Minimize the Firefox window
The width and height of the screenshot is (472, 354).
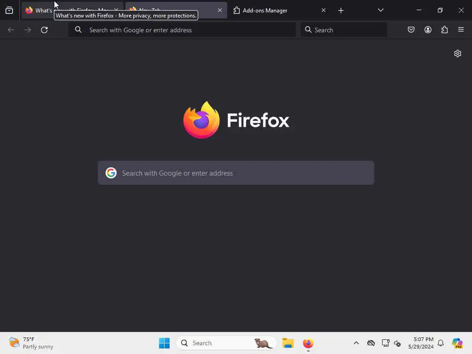[419, 10]
